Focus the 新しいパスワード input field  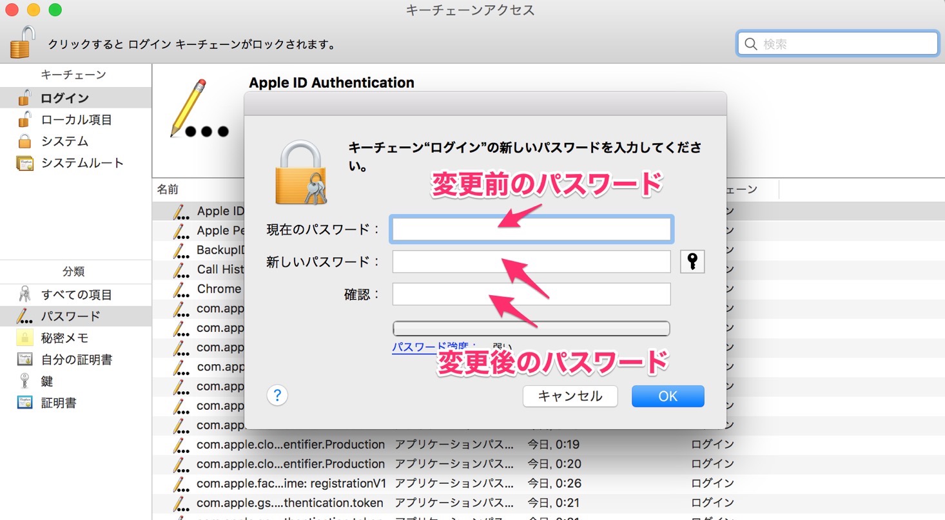pyautogui.click(x=531, y=262)
